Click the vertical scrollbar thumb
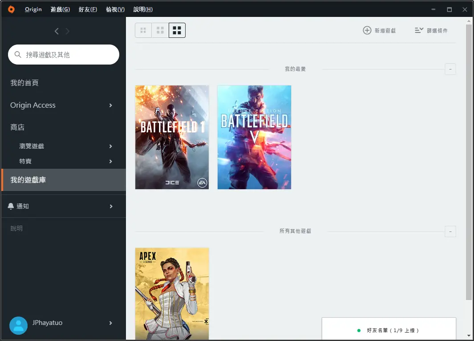The image size is (474, 341). click(x=469, y=162)
